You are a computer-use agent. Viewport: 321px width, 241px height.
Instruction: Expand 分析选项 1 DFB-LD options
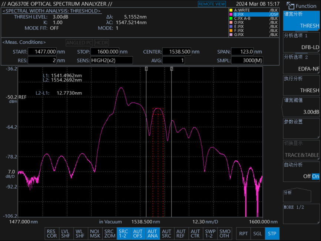[x=301, y=42]
